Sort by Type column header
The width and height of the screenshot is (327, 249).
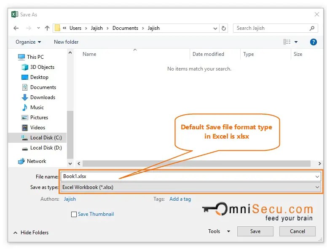point(248,54)
